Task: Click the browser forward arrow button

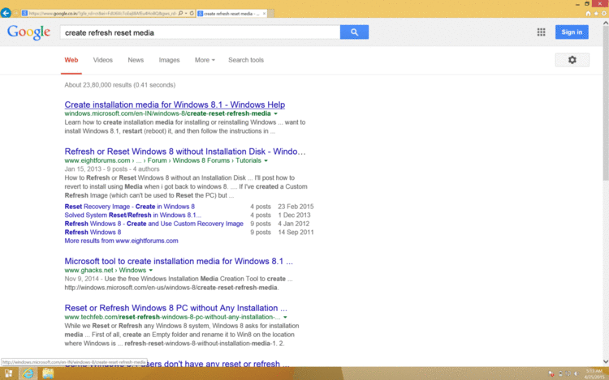Action: 16,13
